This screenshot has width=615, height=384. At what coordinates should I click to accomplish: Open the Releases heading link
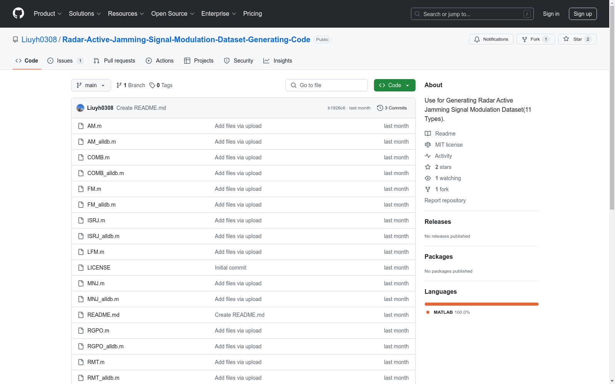point(438,222)
